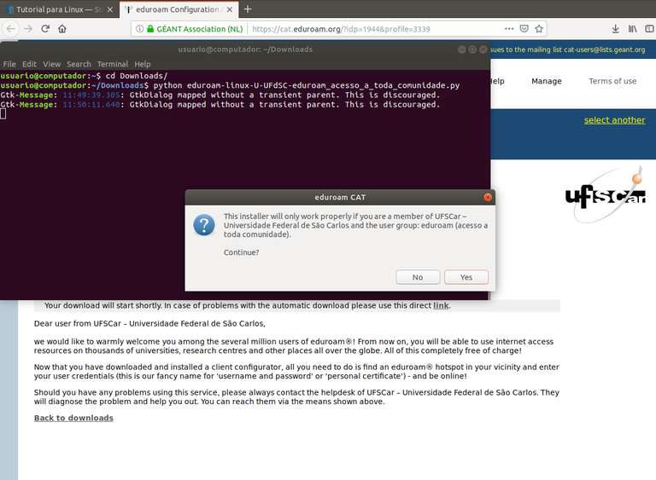The height and width of the screenshot is (480, 656).
Task: Open the terminal Terminal menu
Action: (x=113, y=64)
